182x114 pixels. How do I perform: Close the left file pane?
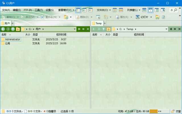pyautogui.click(x=88, y=29)
